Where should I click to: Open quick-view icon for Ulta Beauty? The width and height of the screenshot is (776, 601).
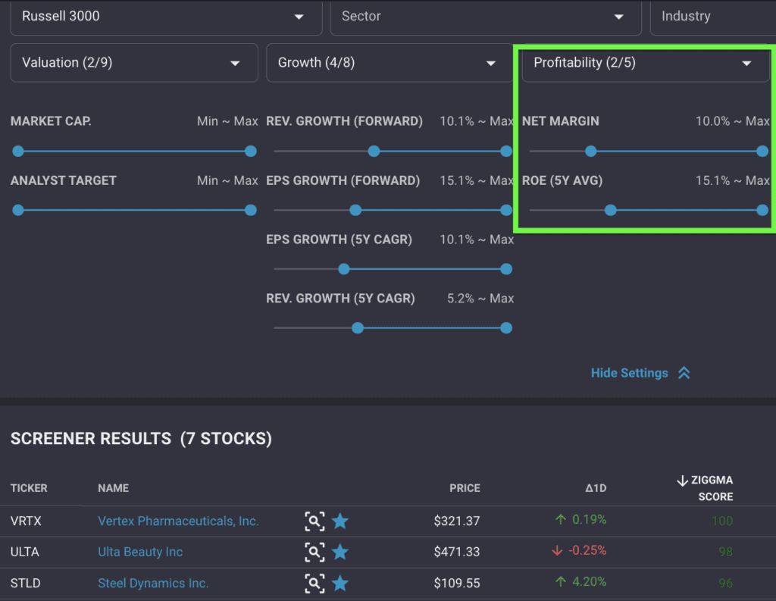click(314, 552)
